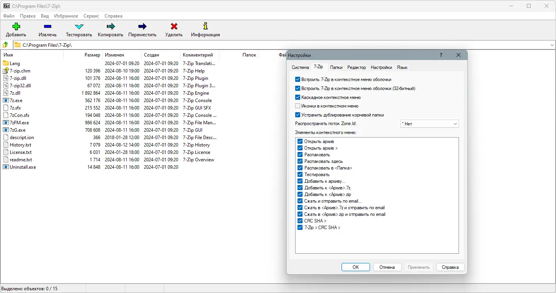This screenshot has height=293, width=556.
Task: Open the Zone.Id stream dropdown
Action: tap(430, 124)
